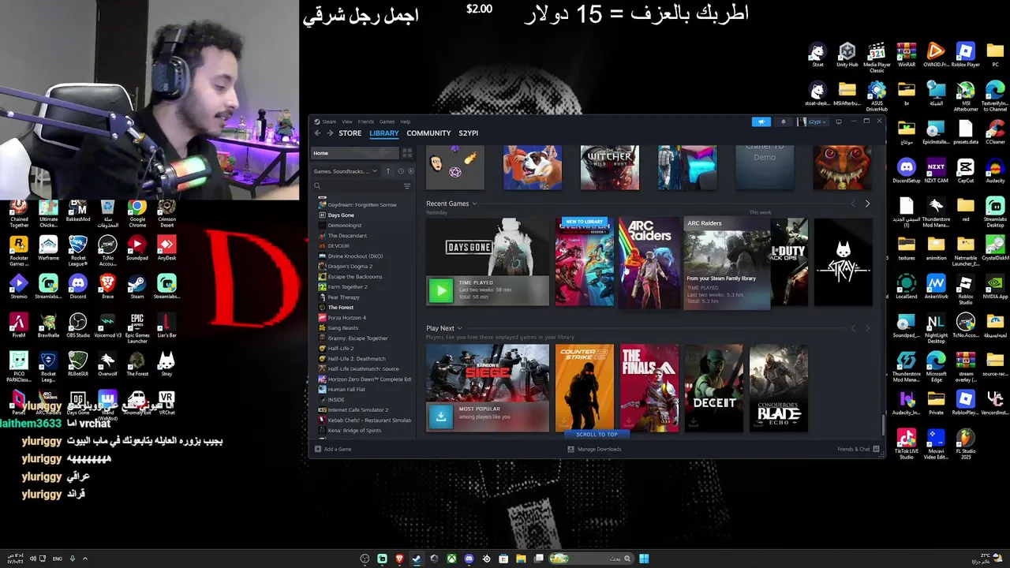Open the Games, Soundtracks filter dropdown
Viewport: 1010px width, 568px height.
pos(346,171)
